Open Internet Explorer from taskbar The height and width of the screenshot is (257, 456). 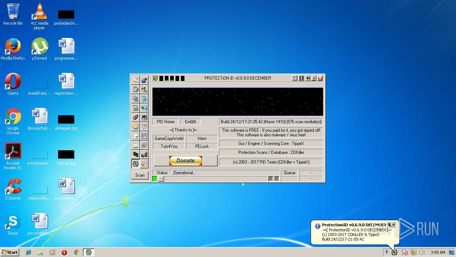pyautogui.click(x=28, y=252)
